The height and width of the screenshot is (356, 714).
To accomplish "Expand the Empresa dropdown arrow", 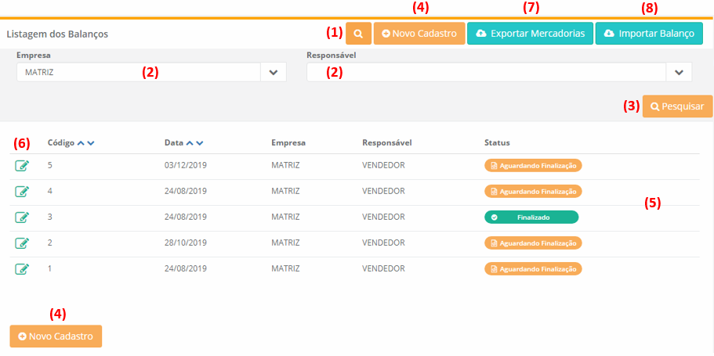I will click(274, 72).
